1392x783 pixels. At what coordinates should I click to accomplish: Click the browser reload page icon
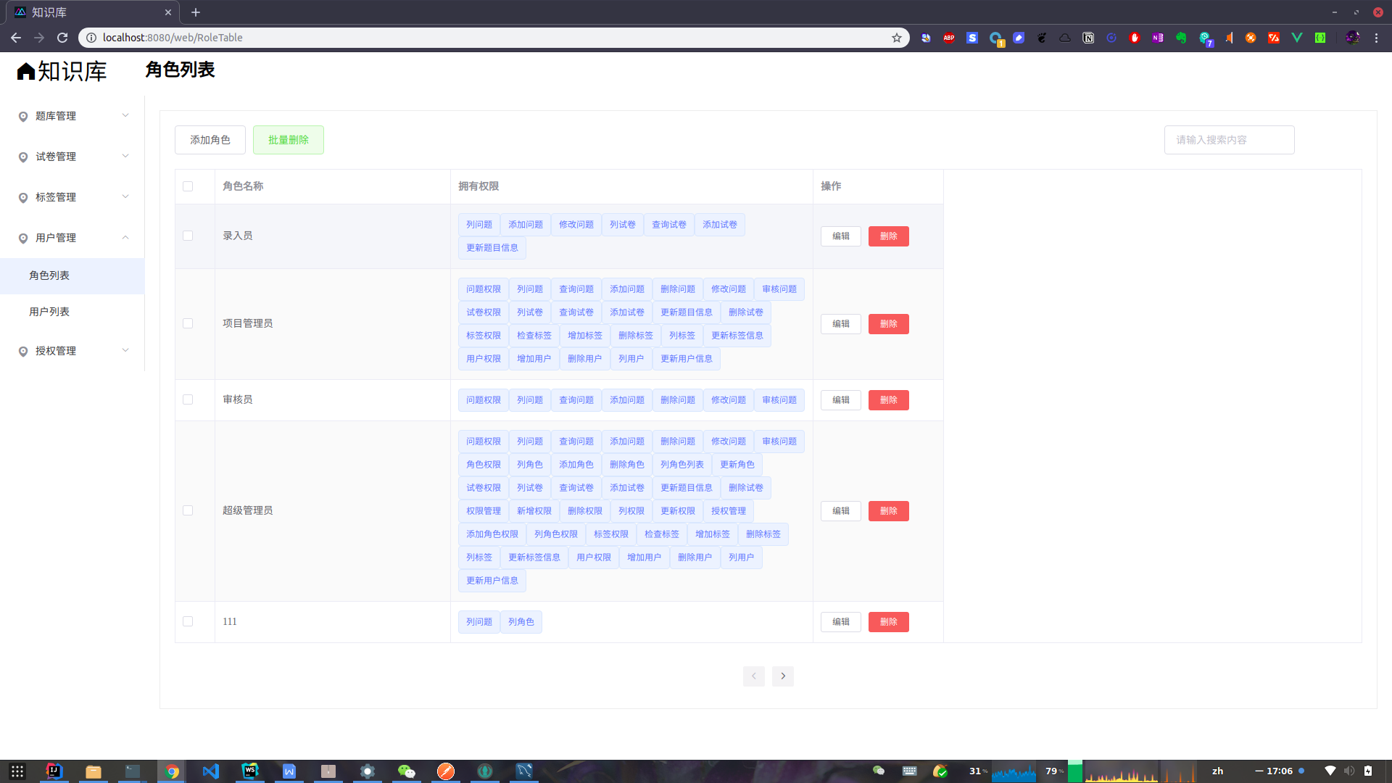pos(62,38)
